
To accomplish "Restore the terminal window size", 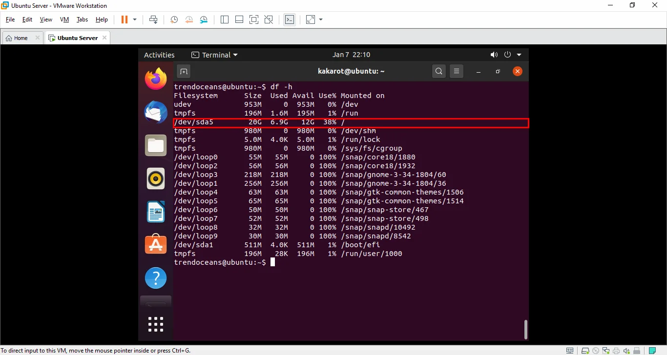I will 498,71.
